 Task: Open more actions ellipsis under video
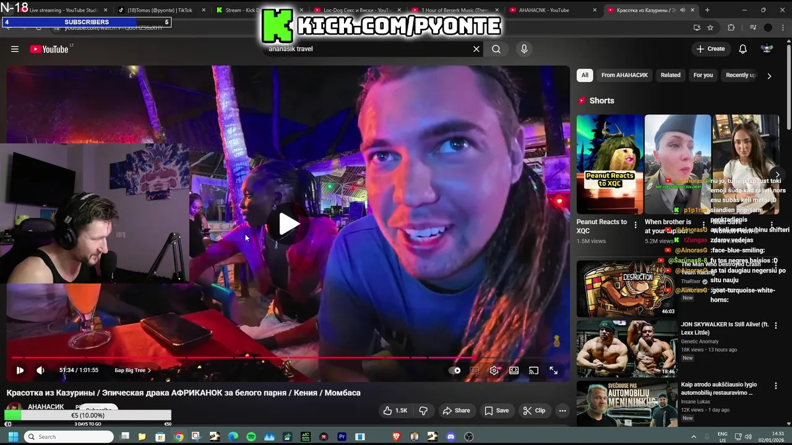point(562,410)
